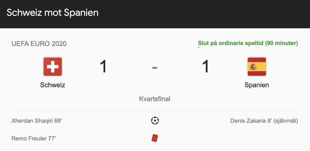Click the Spain flag icon
This screenshot has width=310, height=151.
pos(257,67)
